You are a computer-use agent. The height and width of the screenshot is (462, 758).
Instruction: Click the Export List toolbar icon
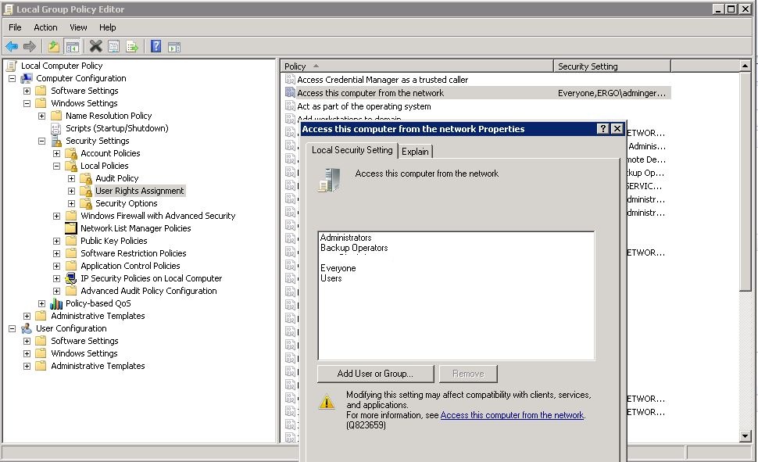click(x=134, y=47)
